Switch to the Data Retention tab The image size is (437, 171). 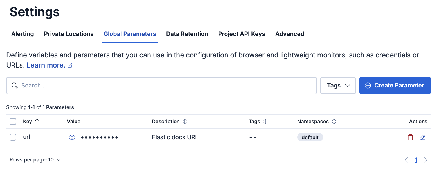coord(187,34)
